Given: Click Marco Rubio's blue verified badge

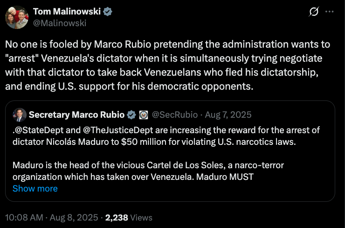Looking at the screenshot, I should [x=132, y=114].
